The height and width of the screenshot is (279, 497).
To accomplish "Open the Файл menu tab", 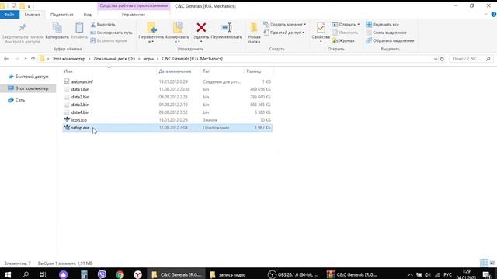I will pyautogui.click(x=9, y=15).
